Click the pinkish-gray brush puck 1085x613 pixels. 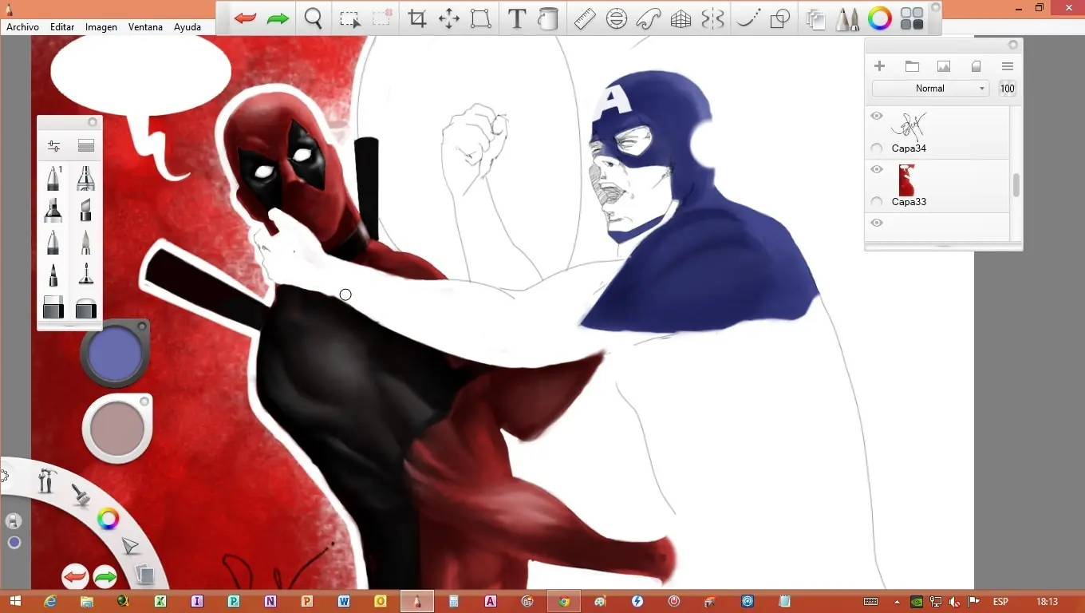click(116, 429)
